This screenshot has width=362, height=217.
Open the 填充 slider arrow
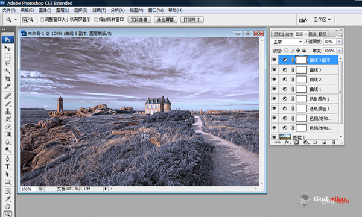(339, 51)
